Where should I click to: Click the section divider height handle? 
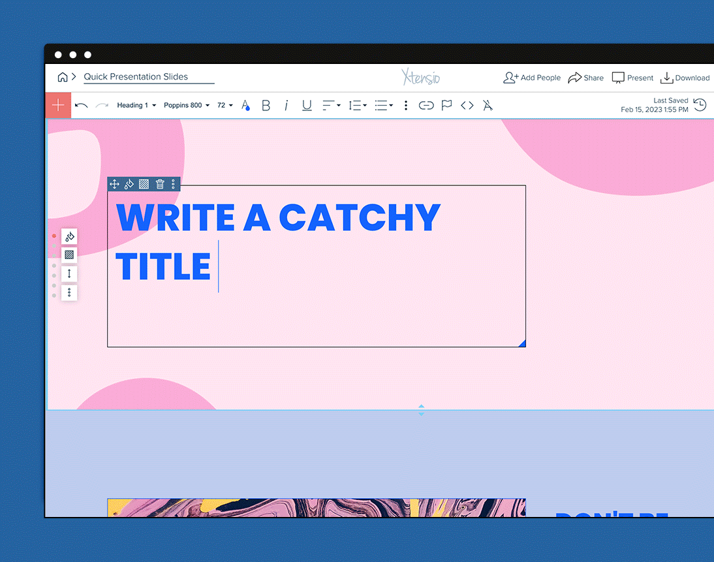tap(421, 410)
